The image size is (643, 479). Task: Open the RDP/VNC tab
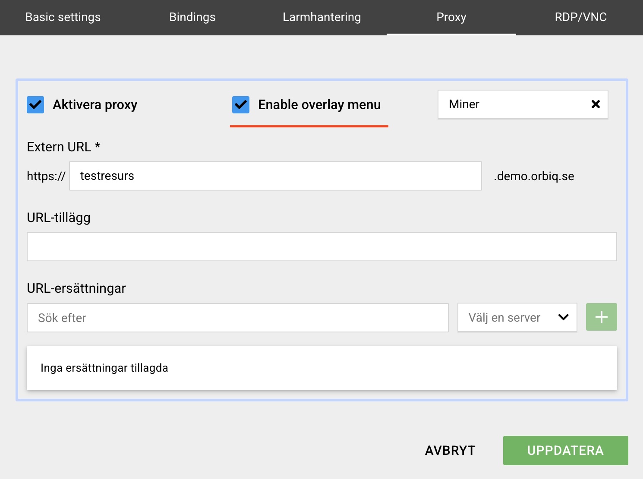coord(580,17)
